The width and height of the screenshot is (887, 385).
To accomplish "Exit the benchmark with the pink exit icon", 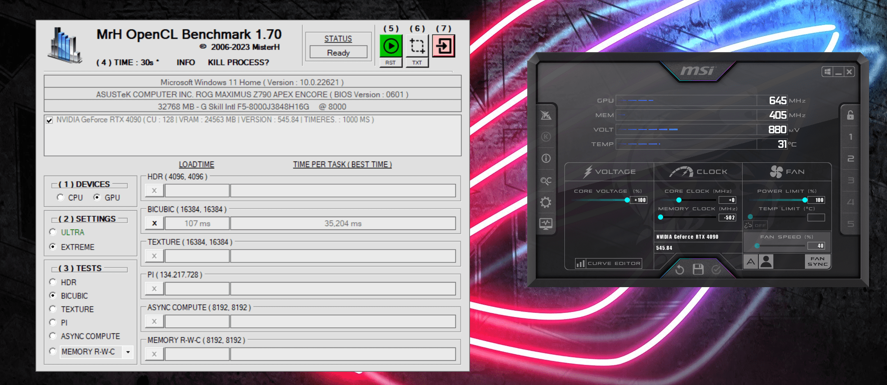I will coord(443,46).
